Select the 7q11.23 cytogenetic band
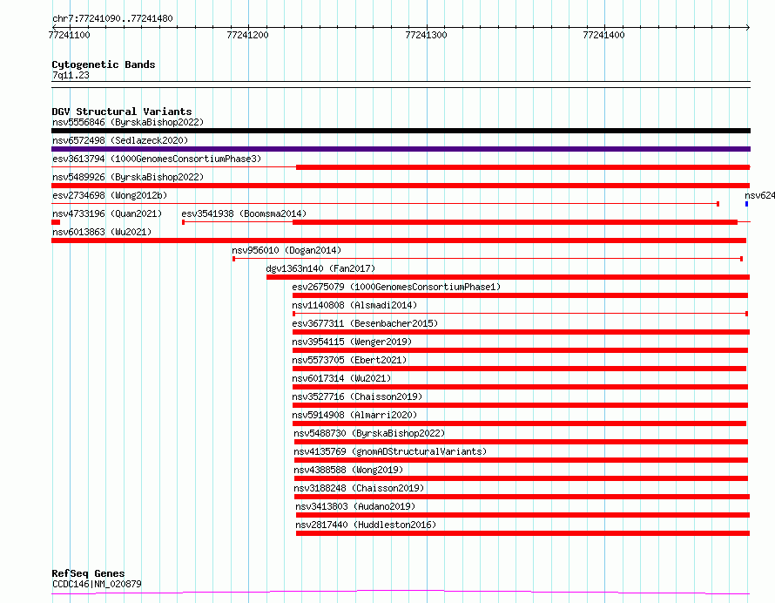Image resolution: width=775 pixels, height=603 pixels. coord(71,76)
